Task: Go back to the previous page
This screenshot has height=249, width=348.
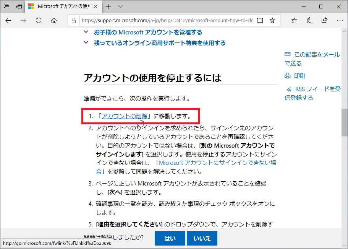Action: tap(8, 21)
